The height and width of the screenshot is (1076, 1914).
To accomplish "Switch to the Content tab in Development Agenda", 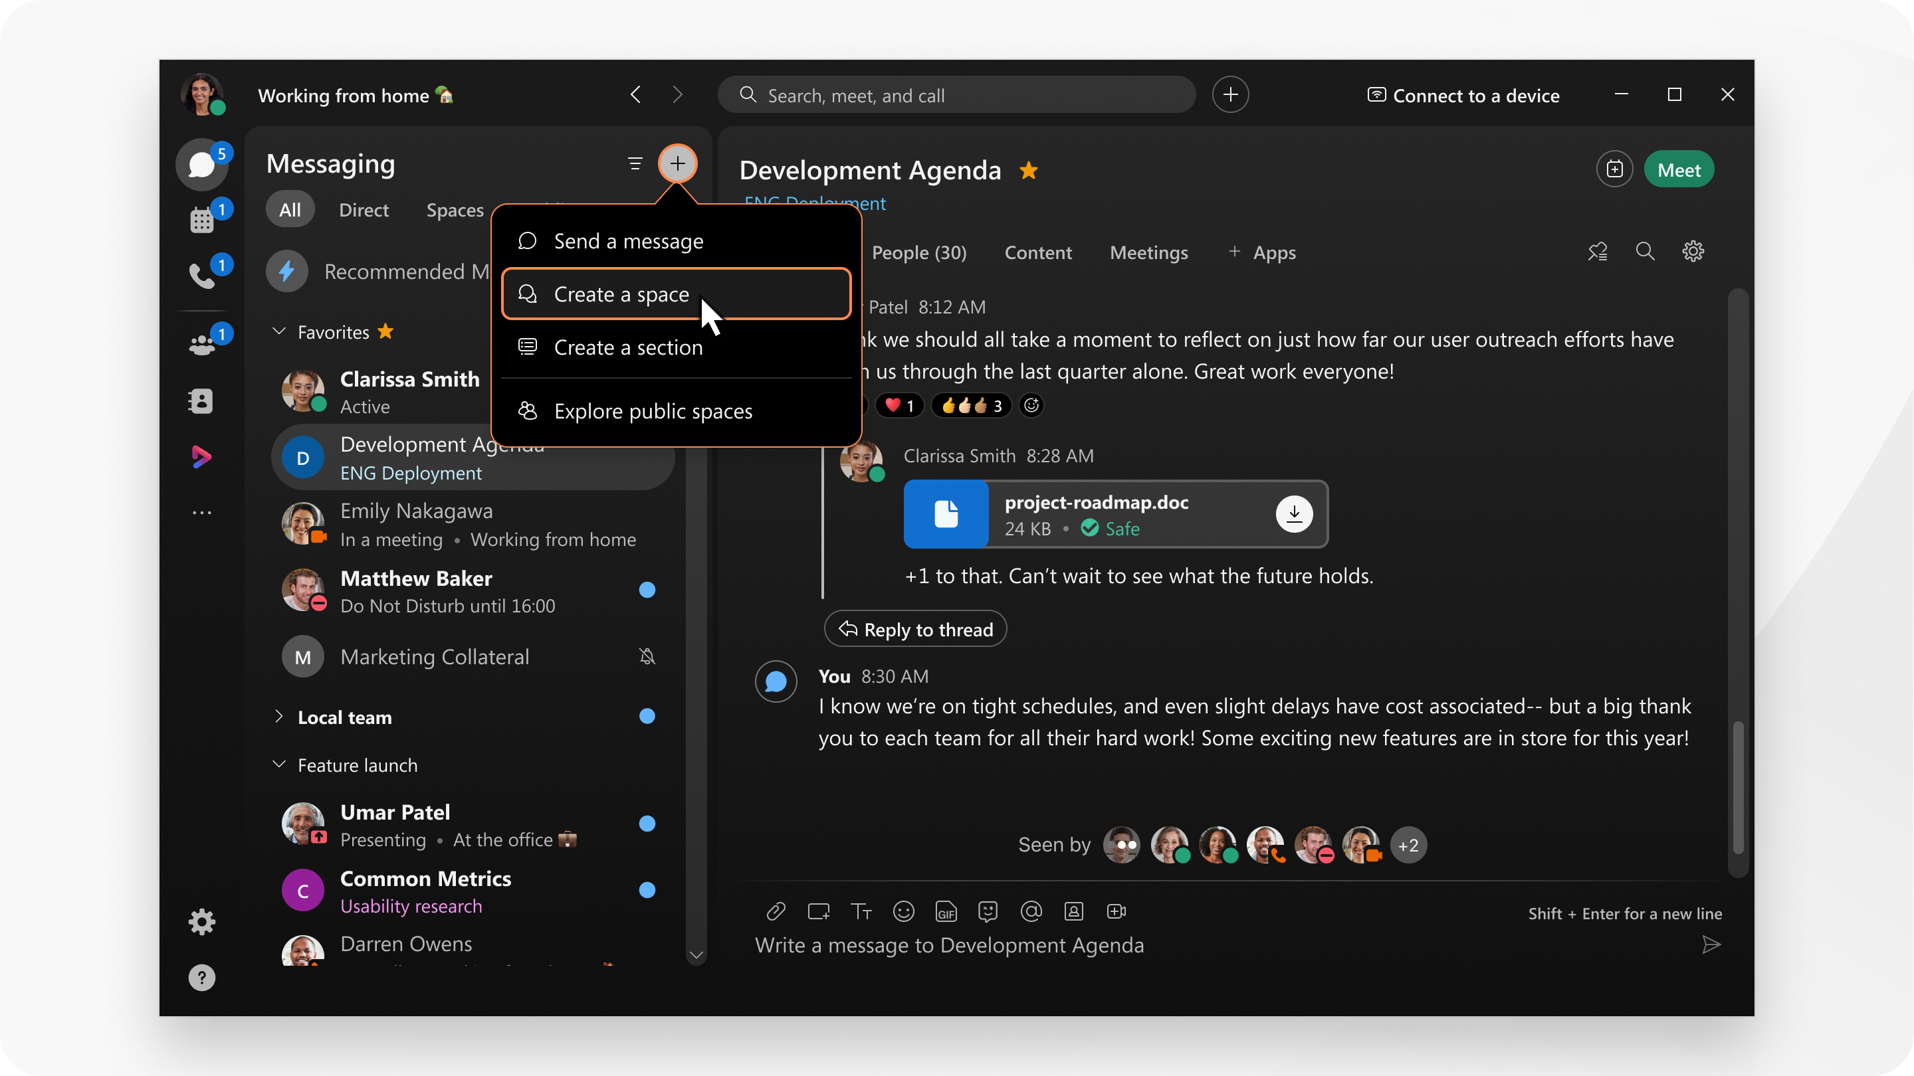I will click(x=1040, y=252).
